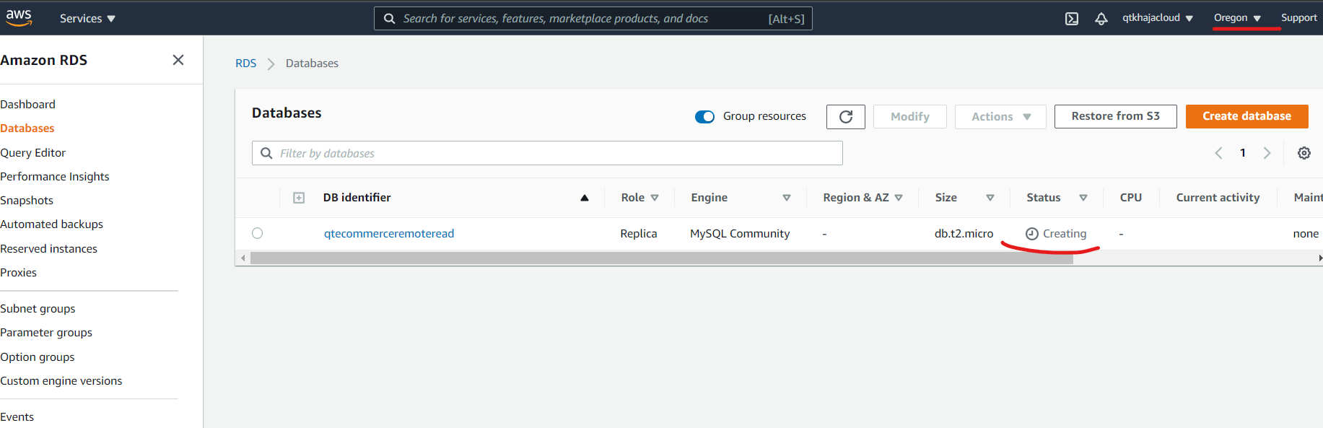Click the Creating status text
The width and height of the screenshot is (1323, 428).
pos(1065,234)
